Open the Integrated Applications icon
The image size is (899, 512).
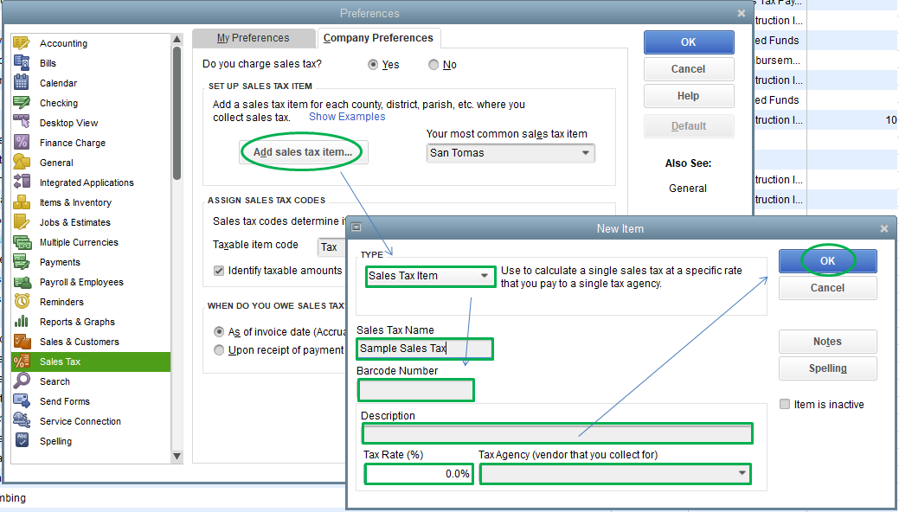pyautogui.click(x=22, y=182)
